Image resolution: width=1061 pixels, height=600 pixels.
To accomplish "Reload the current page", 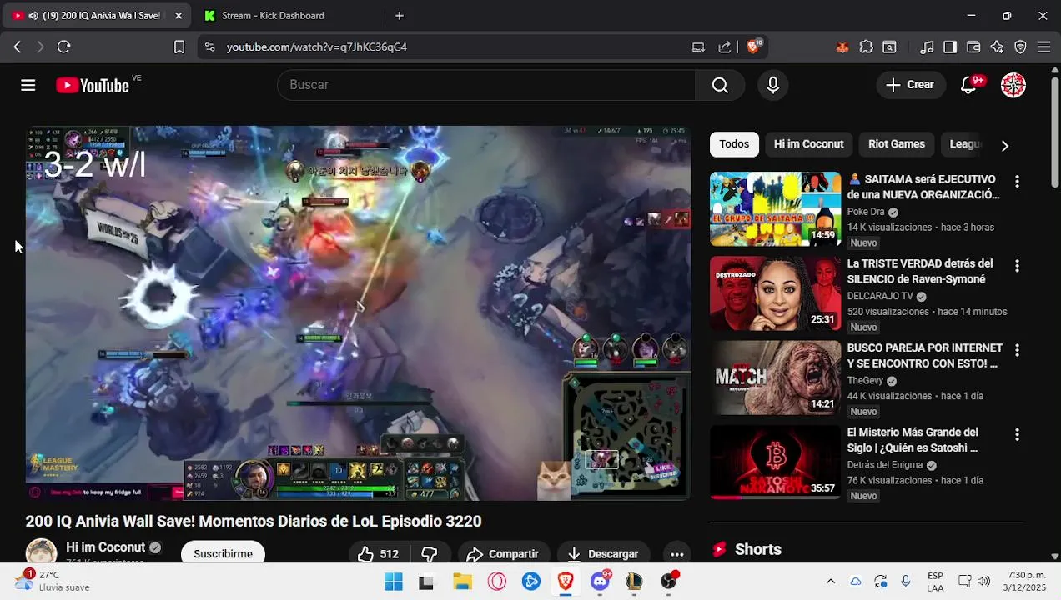I will 63,47.
